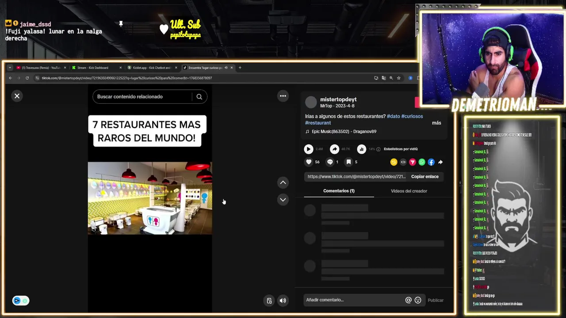The width and height of the screenshot is (566, 318).
Task: Click the vidIQ views play icon
Action: pyautogui.click(x=309, y=149)
